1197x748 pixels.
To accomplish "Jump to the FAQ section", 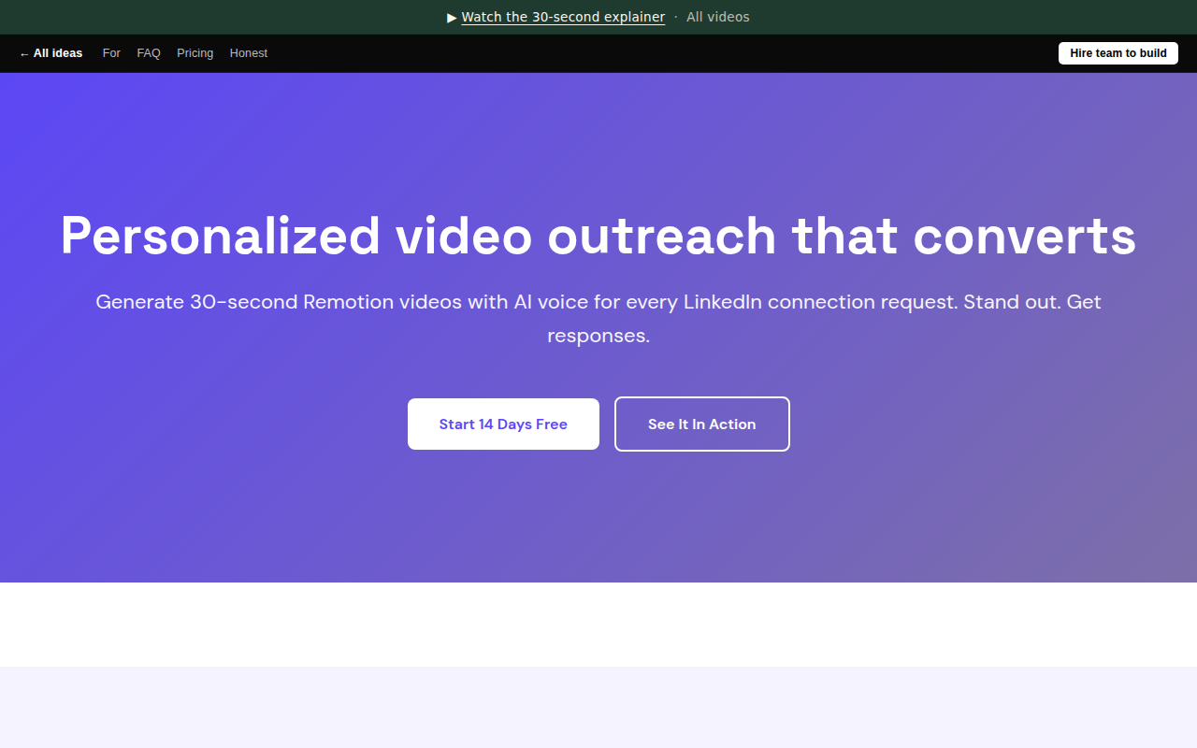I will (149, 53).
